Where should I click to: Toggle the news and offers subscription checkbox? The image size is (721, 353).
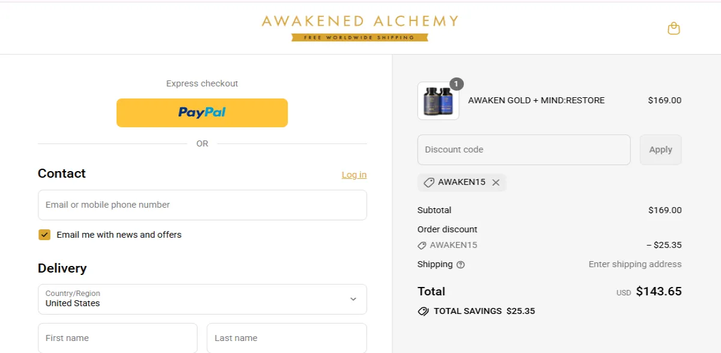point(44,234)
